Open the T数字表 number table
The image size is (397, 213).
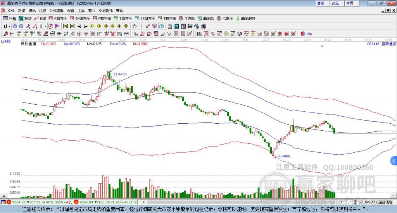coord(167,19)
